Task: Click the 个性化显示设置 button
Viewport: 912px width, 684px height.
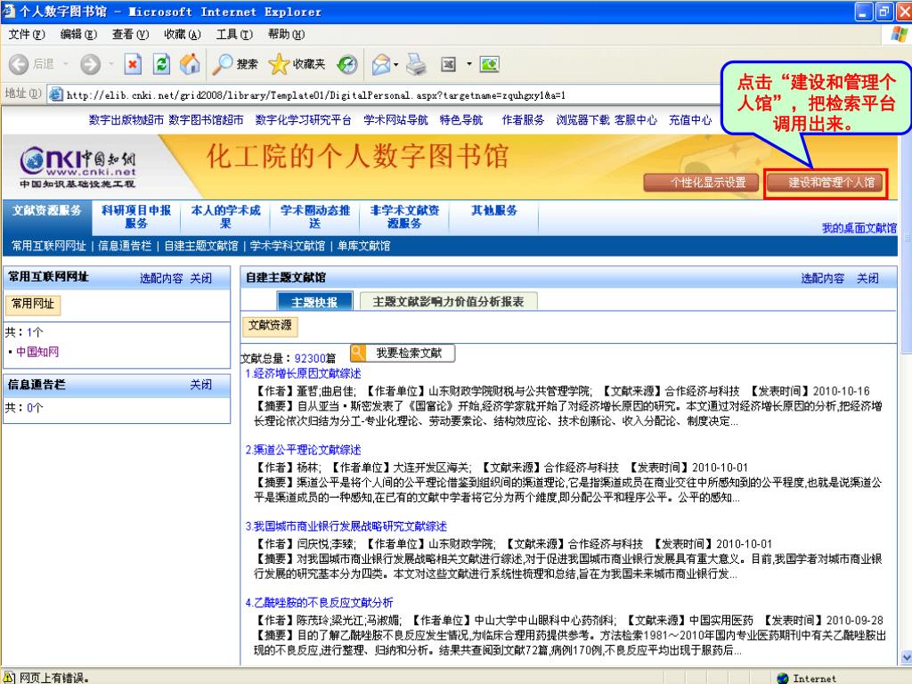Action: pyautogui.click(x=702, y=183)
